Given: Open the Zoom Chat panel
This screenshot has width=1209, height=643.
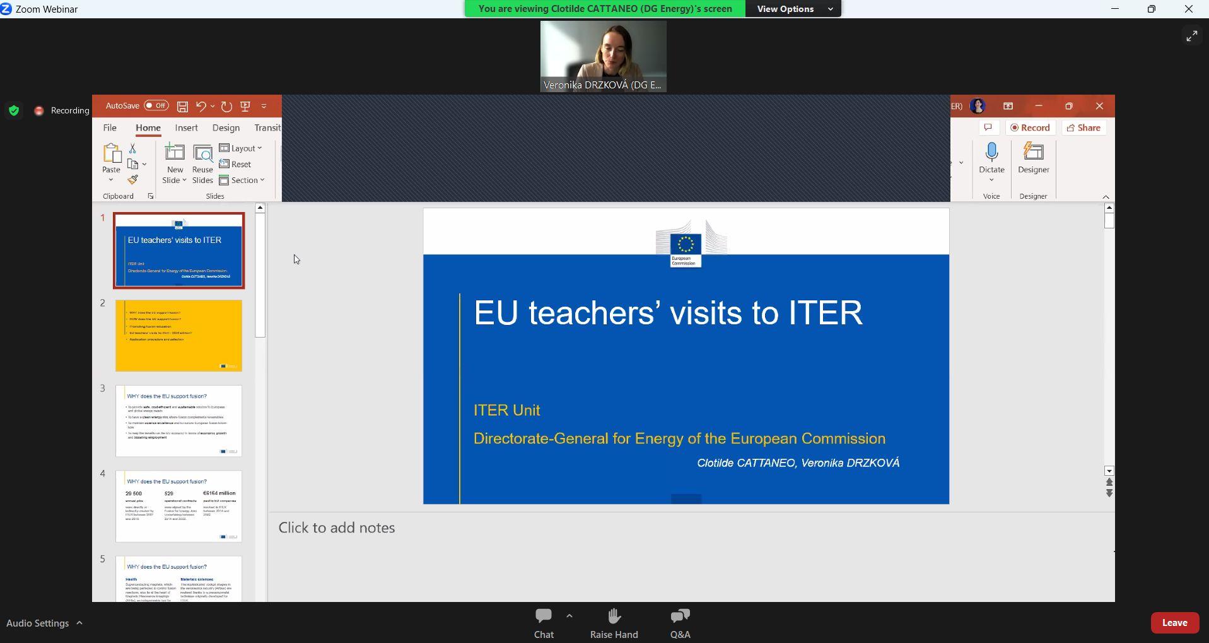Looking at the screenshot, I should click(544, 623).
